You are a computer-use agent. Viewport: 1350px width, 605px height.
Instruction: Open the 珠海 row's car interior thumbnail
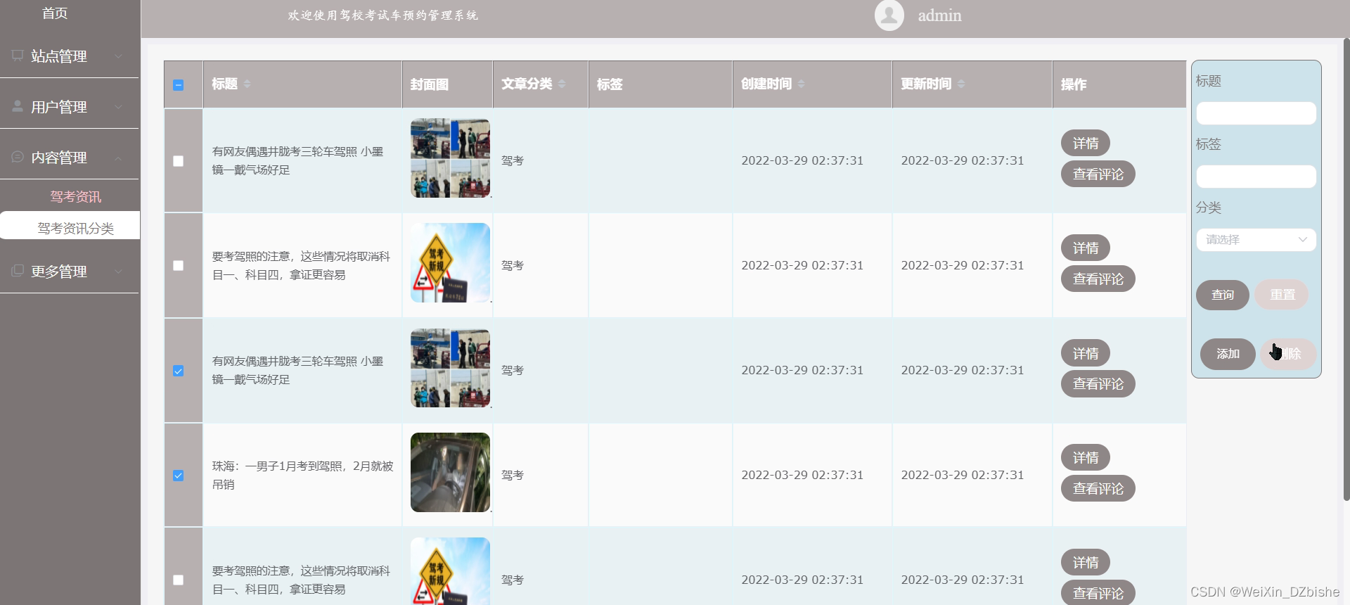[450, 472]
